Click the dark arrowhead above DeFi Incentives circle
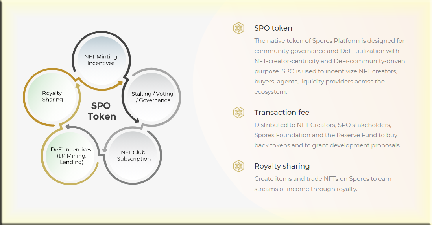 pyautogui.click(x=68, y=127)
